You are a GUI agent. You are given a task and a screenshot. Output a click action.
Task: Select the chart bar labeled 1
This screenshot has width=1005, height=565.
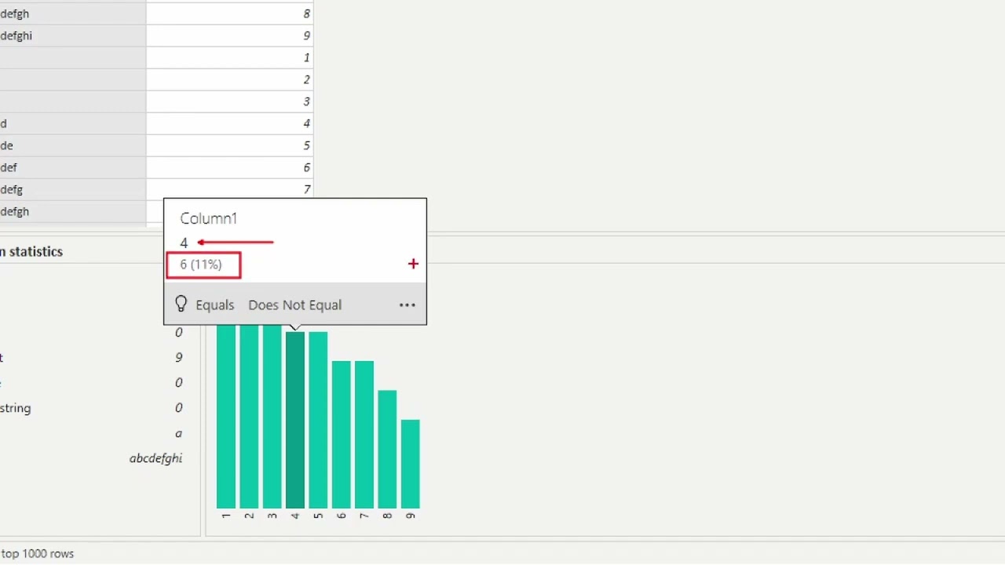pyautogui.click(x=226, y=417)
